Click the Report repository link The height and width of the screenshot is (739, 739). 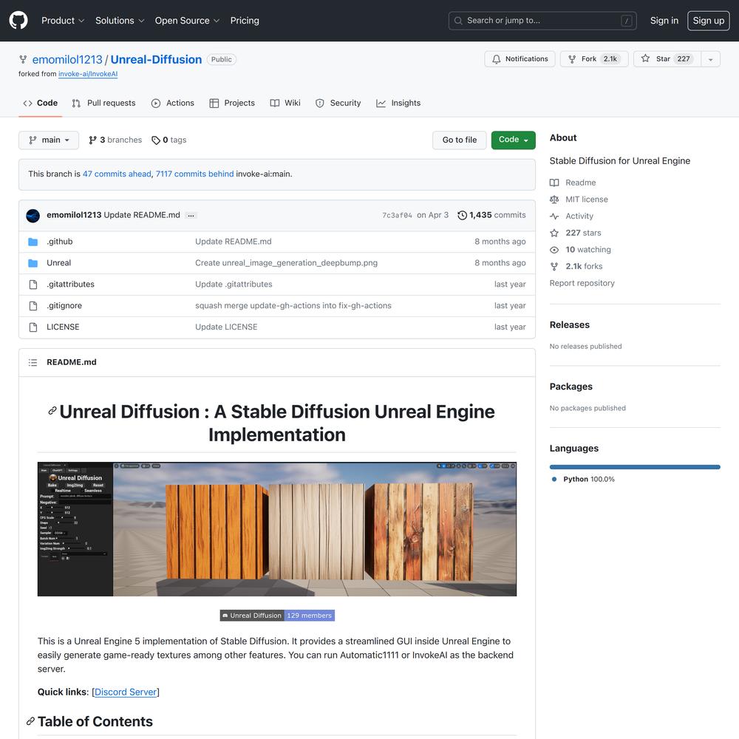pos(582,283)
